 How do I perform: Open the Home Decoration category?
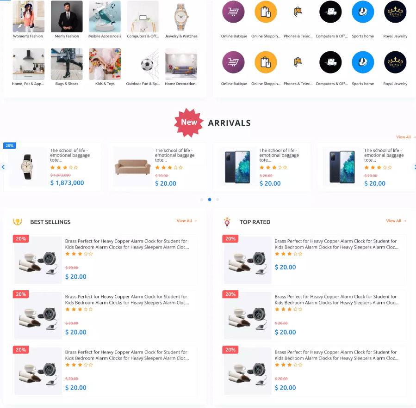[x=181, y=64]
